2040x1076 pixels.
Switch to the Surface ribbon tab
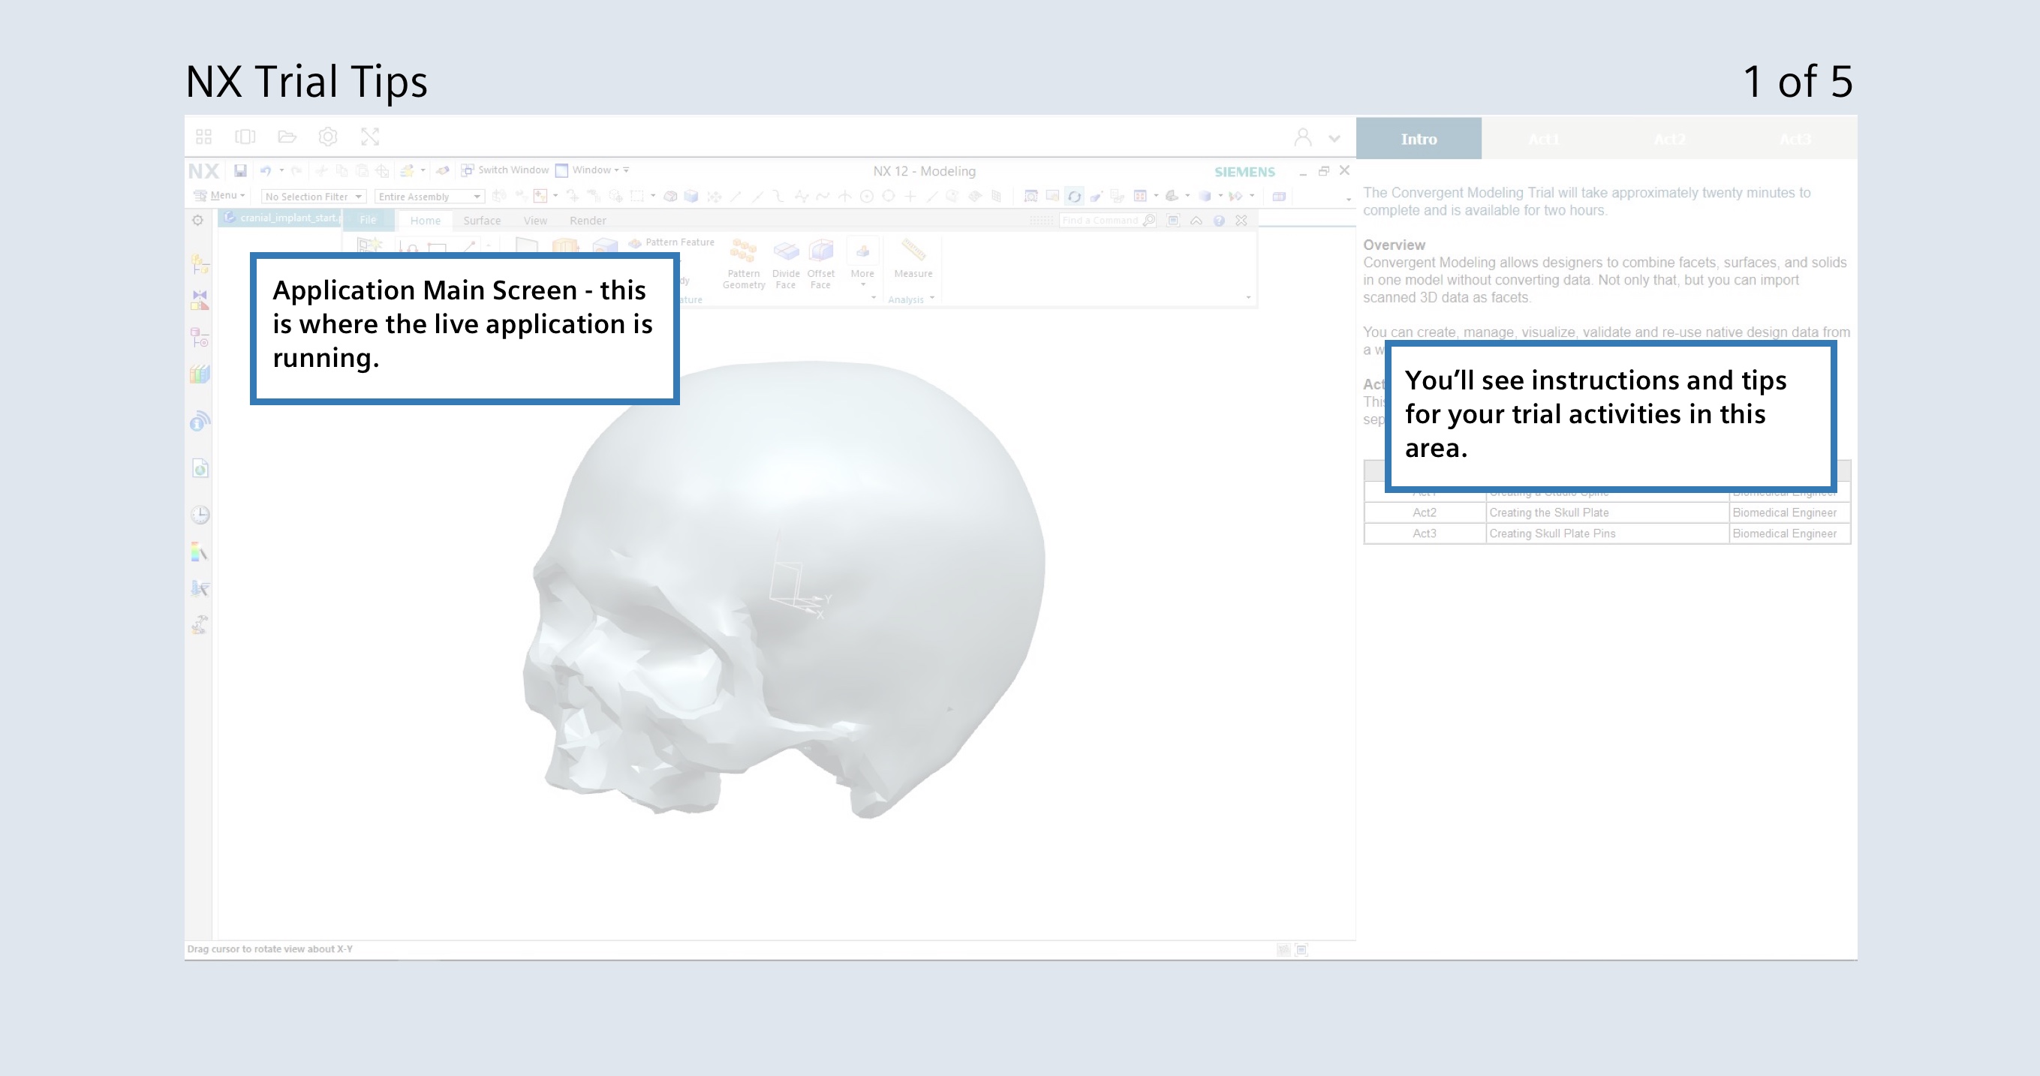pyautogui.click(x=482, y=221)
